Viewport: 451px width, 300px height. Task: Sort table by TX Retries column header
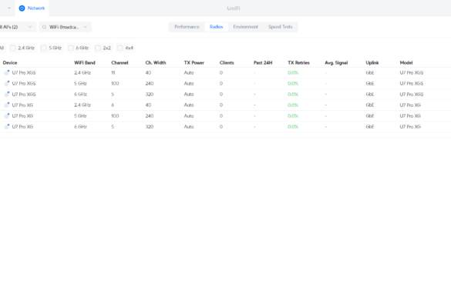[298, 62]
